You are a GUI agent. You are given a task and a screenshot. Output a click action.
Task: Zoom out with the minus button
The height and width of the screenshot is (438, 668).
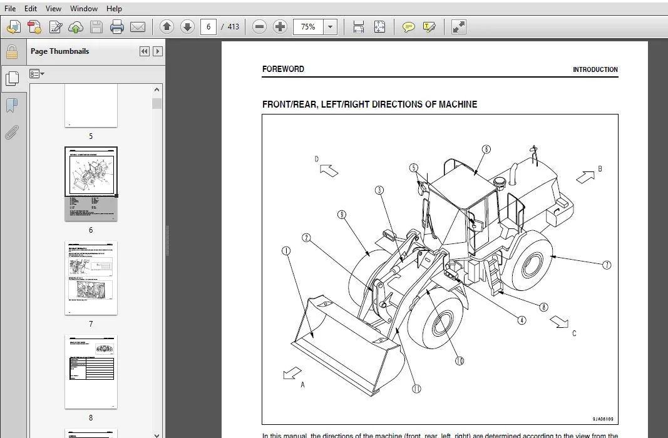(259, 27)
